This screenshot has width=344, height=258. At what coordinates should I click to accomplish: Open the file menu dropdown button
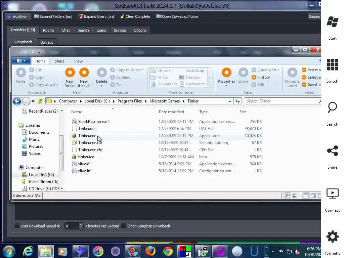(21, 61)
